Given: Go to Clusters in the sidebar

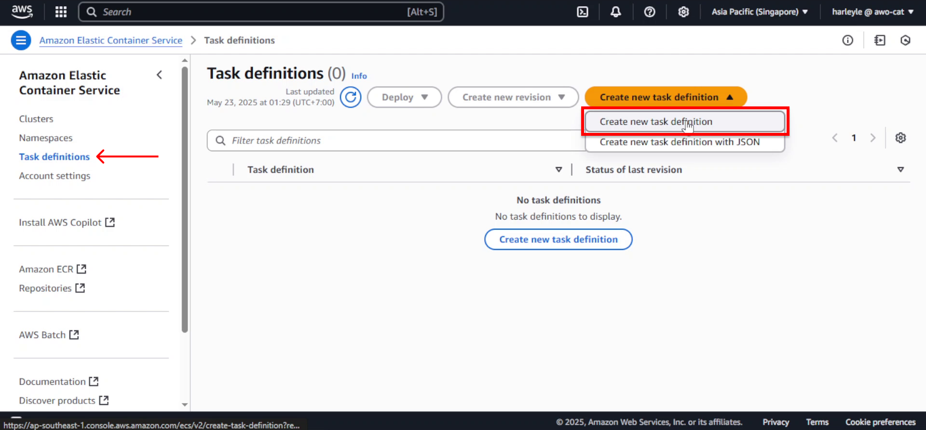Looking at the screenshot, I should tap(36, 119).
